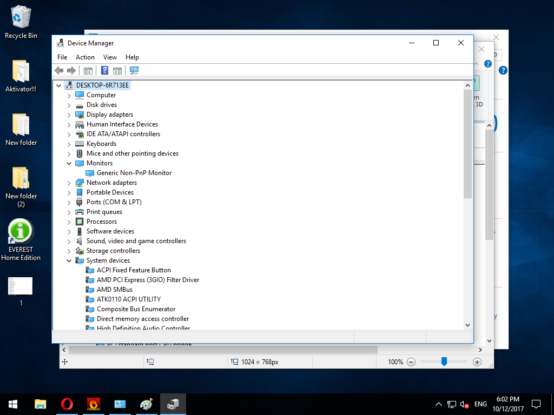Click the taskbar clock 6:02 PM

(x=507, y=399)
